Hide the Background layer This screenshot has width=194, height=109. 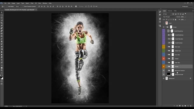[164, 78]
